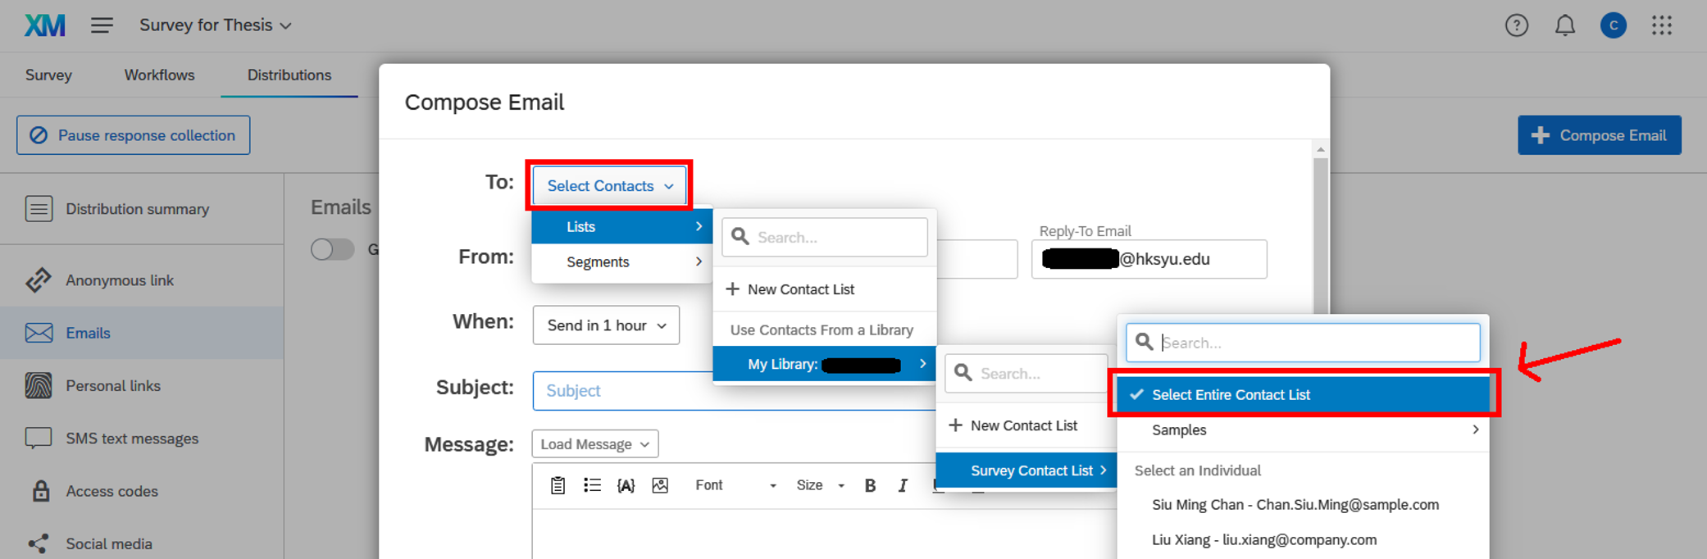The height and width of the screenshot is (559, 1707).
Task: Switch to the Workflows tab
Action: click(x=159, y=75)
